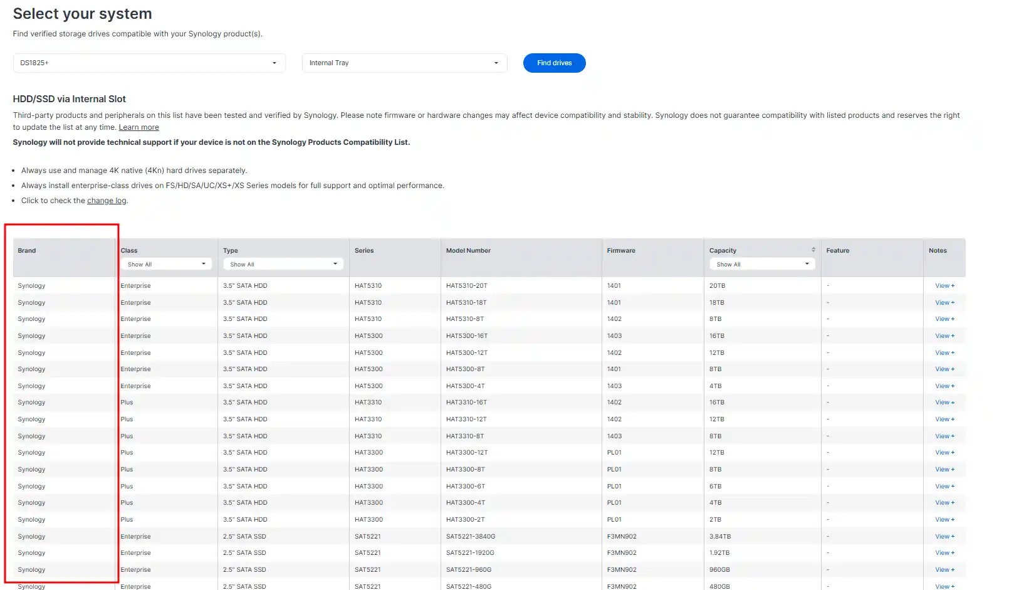The height and width of the screenshot is (590, 1024).
Task: Open the Learn more link
Action: tap(138, 127)
